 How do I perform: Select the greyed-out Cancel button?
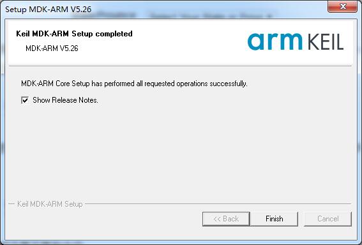point(328,219)
